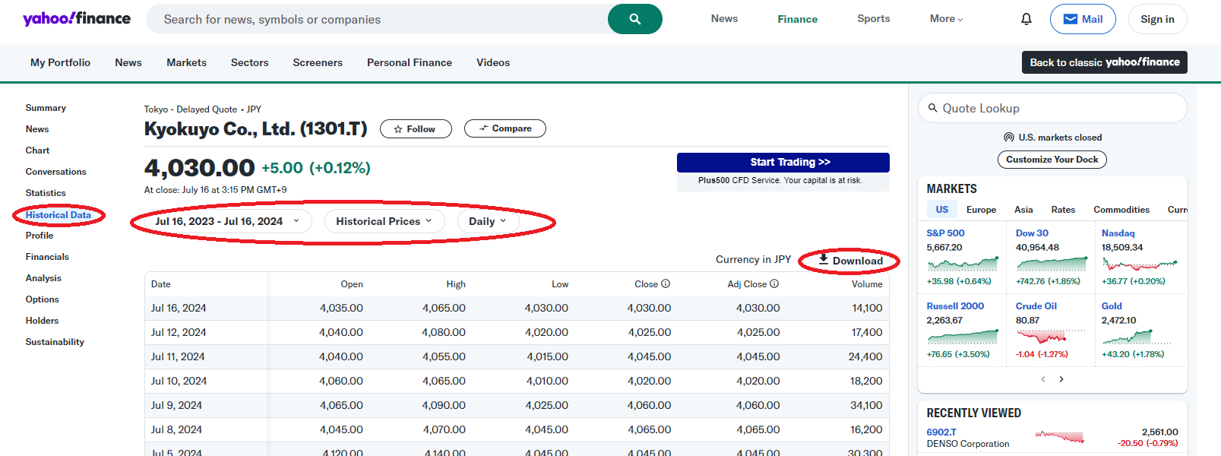The image size is (1221, 456).
Task: Open the Historical Data sidebar link
Action: [x=58, y=215]
